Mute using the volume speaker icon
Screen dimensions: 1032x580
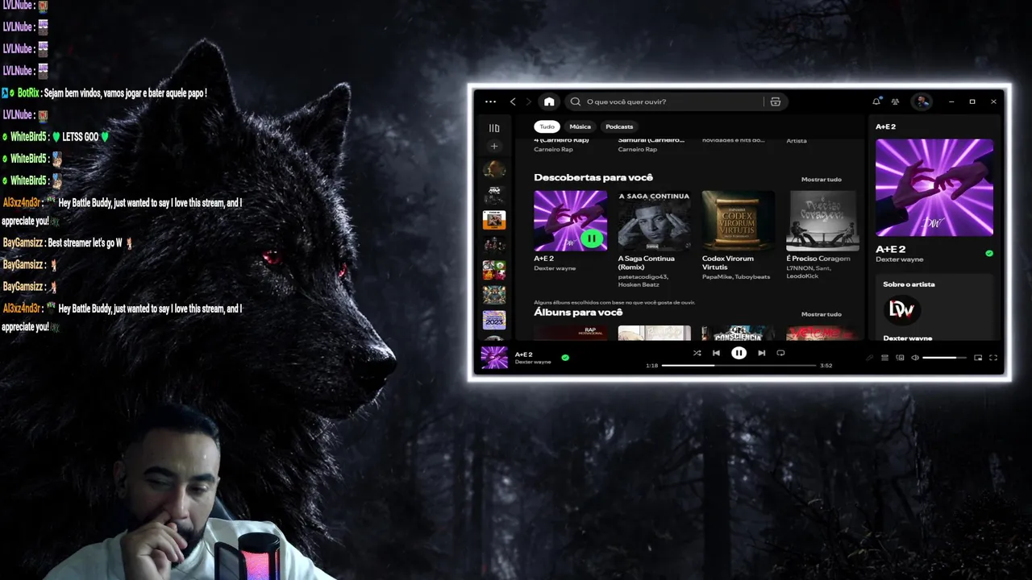point(915,358)
